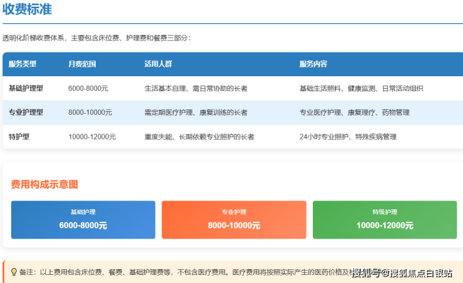Select the 基础护理型 row label

26,89
